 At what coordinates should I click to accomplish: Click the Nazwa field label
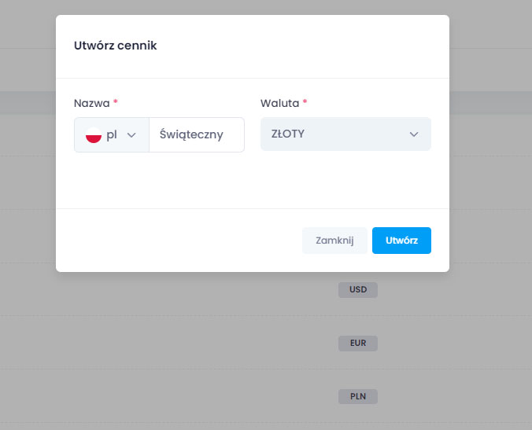91,103
